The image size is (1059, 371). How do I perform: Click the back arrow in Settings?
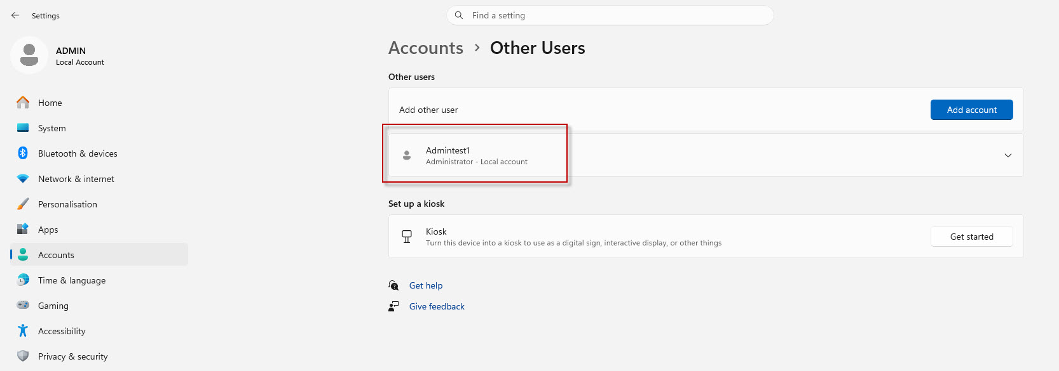pyautogui.click(x=15, y=15)
